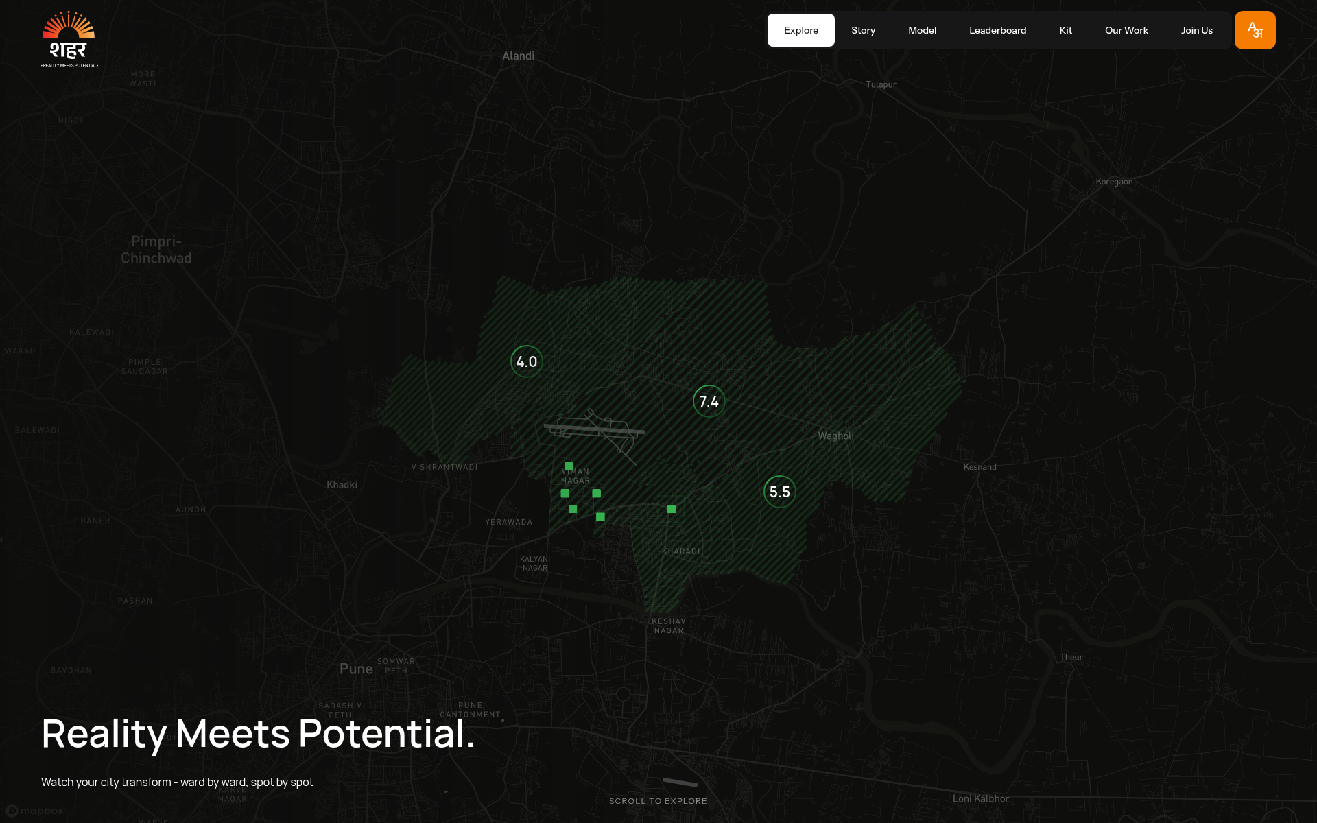
Task: Open the Mapbox logo link
Action: (34, 811)
